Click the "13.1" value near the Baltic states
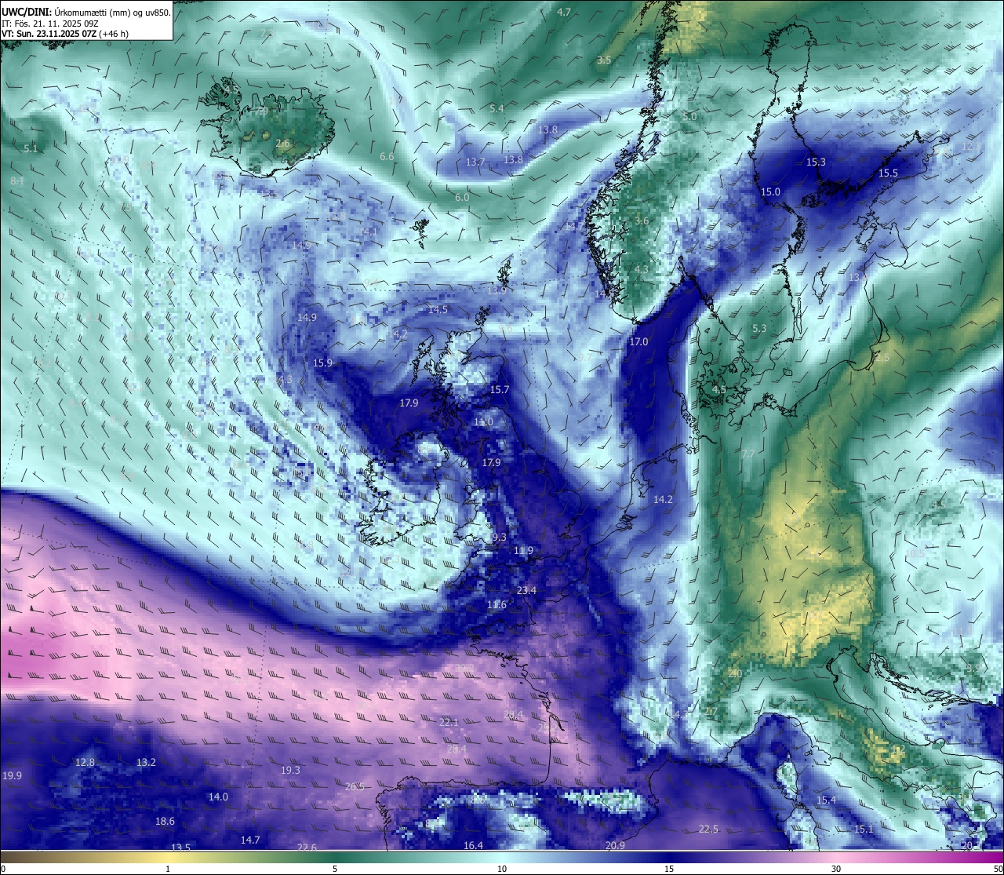Viewport: 1004px width, 875px height. (858, 277)
